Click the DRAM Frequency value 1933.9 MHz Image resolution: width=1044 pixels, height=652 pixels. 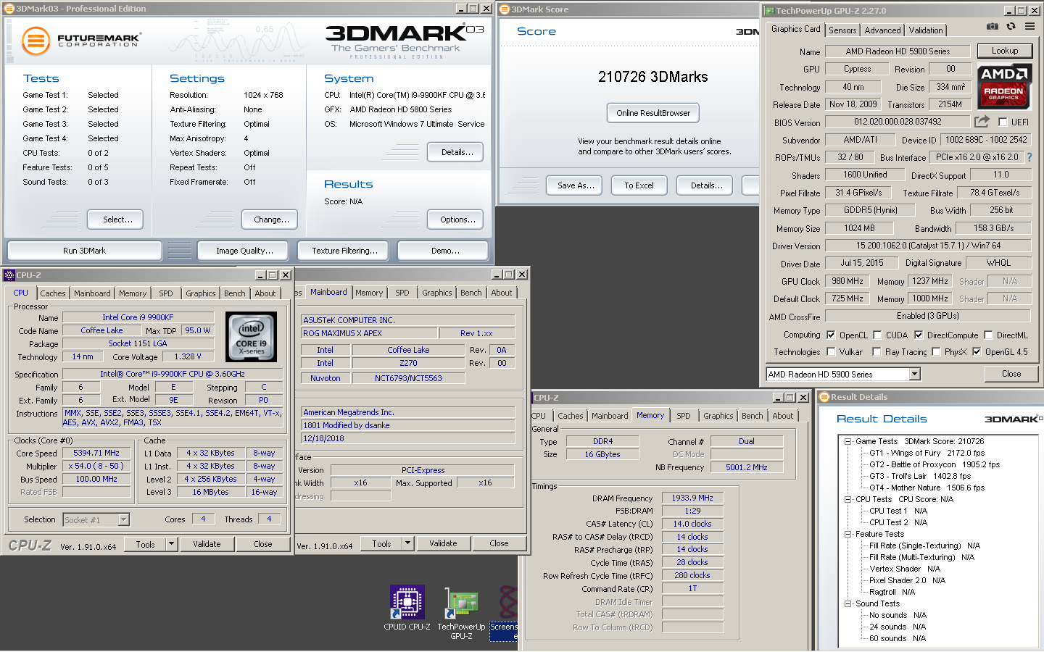click(x=692, y=498)
